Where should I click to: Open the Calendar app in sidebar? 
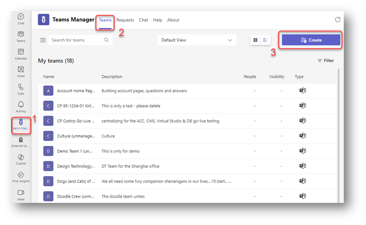click(x=21, y=54)
